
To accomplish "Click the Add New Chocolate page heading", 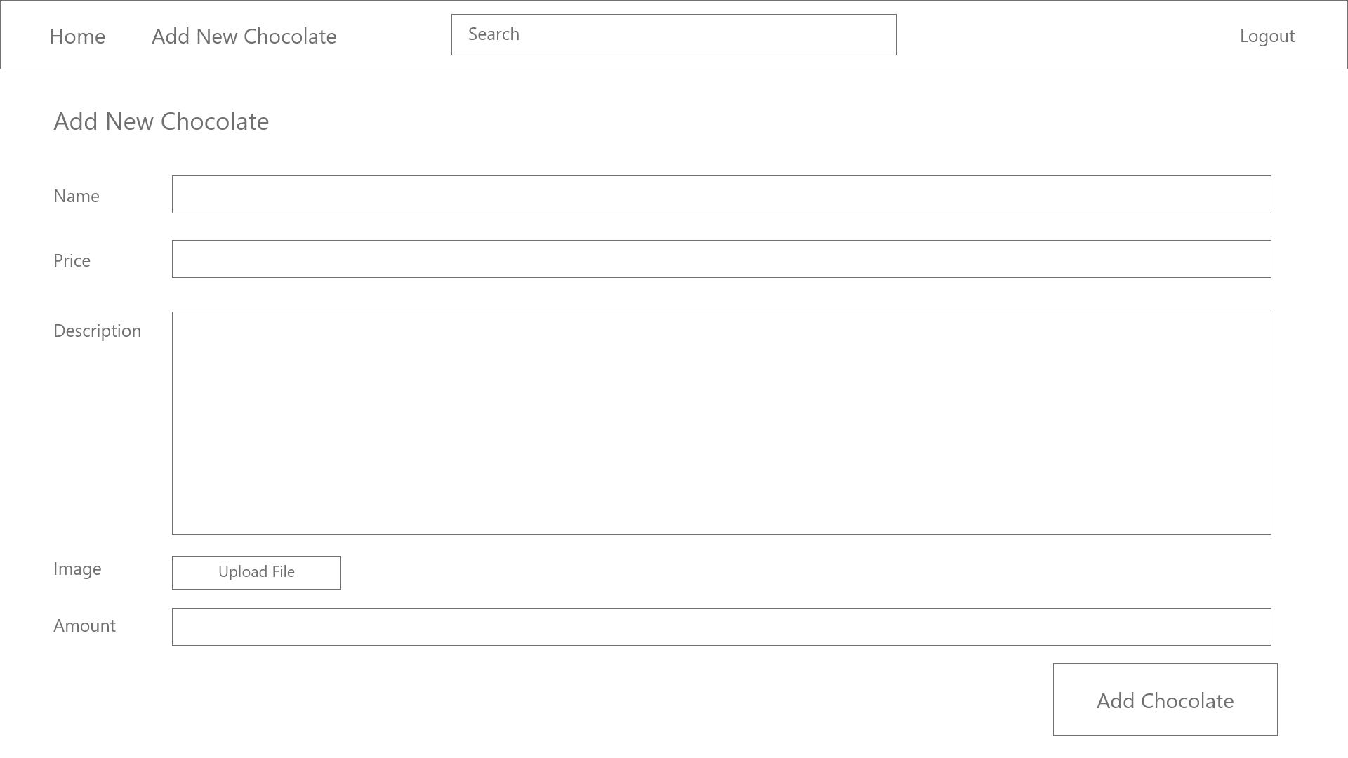I will tap(161, 121).
